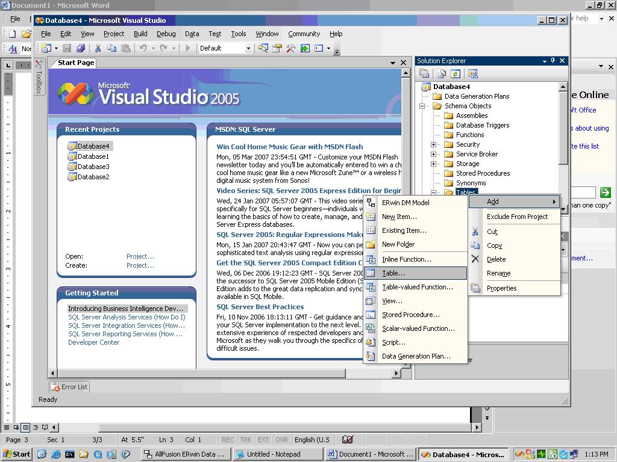
Task: Select ERwin DM Model menu entry
Action: pyautogui.click(x=416, y=203)
